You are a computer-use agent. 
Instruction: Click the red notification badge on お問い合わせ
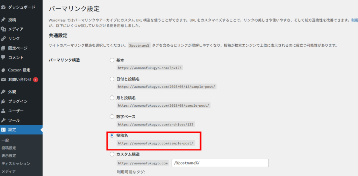click(x=35, y=80)
